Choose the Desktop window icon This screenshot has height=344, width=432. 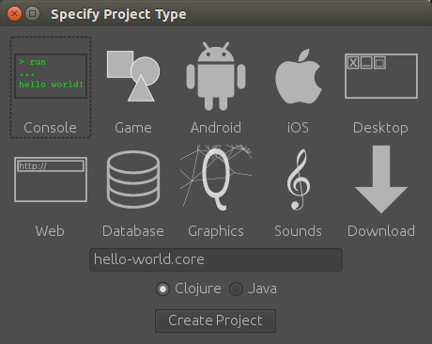tap(381, 76)
